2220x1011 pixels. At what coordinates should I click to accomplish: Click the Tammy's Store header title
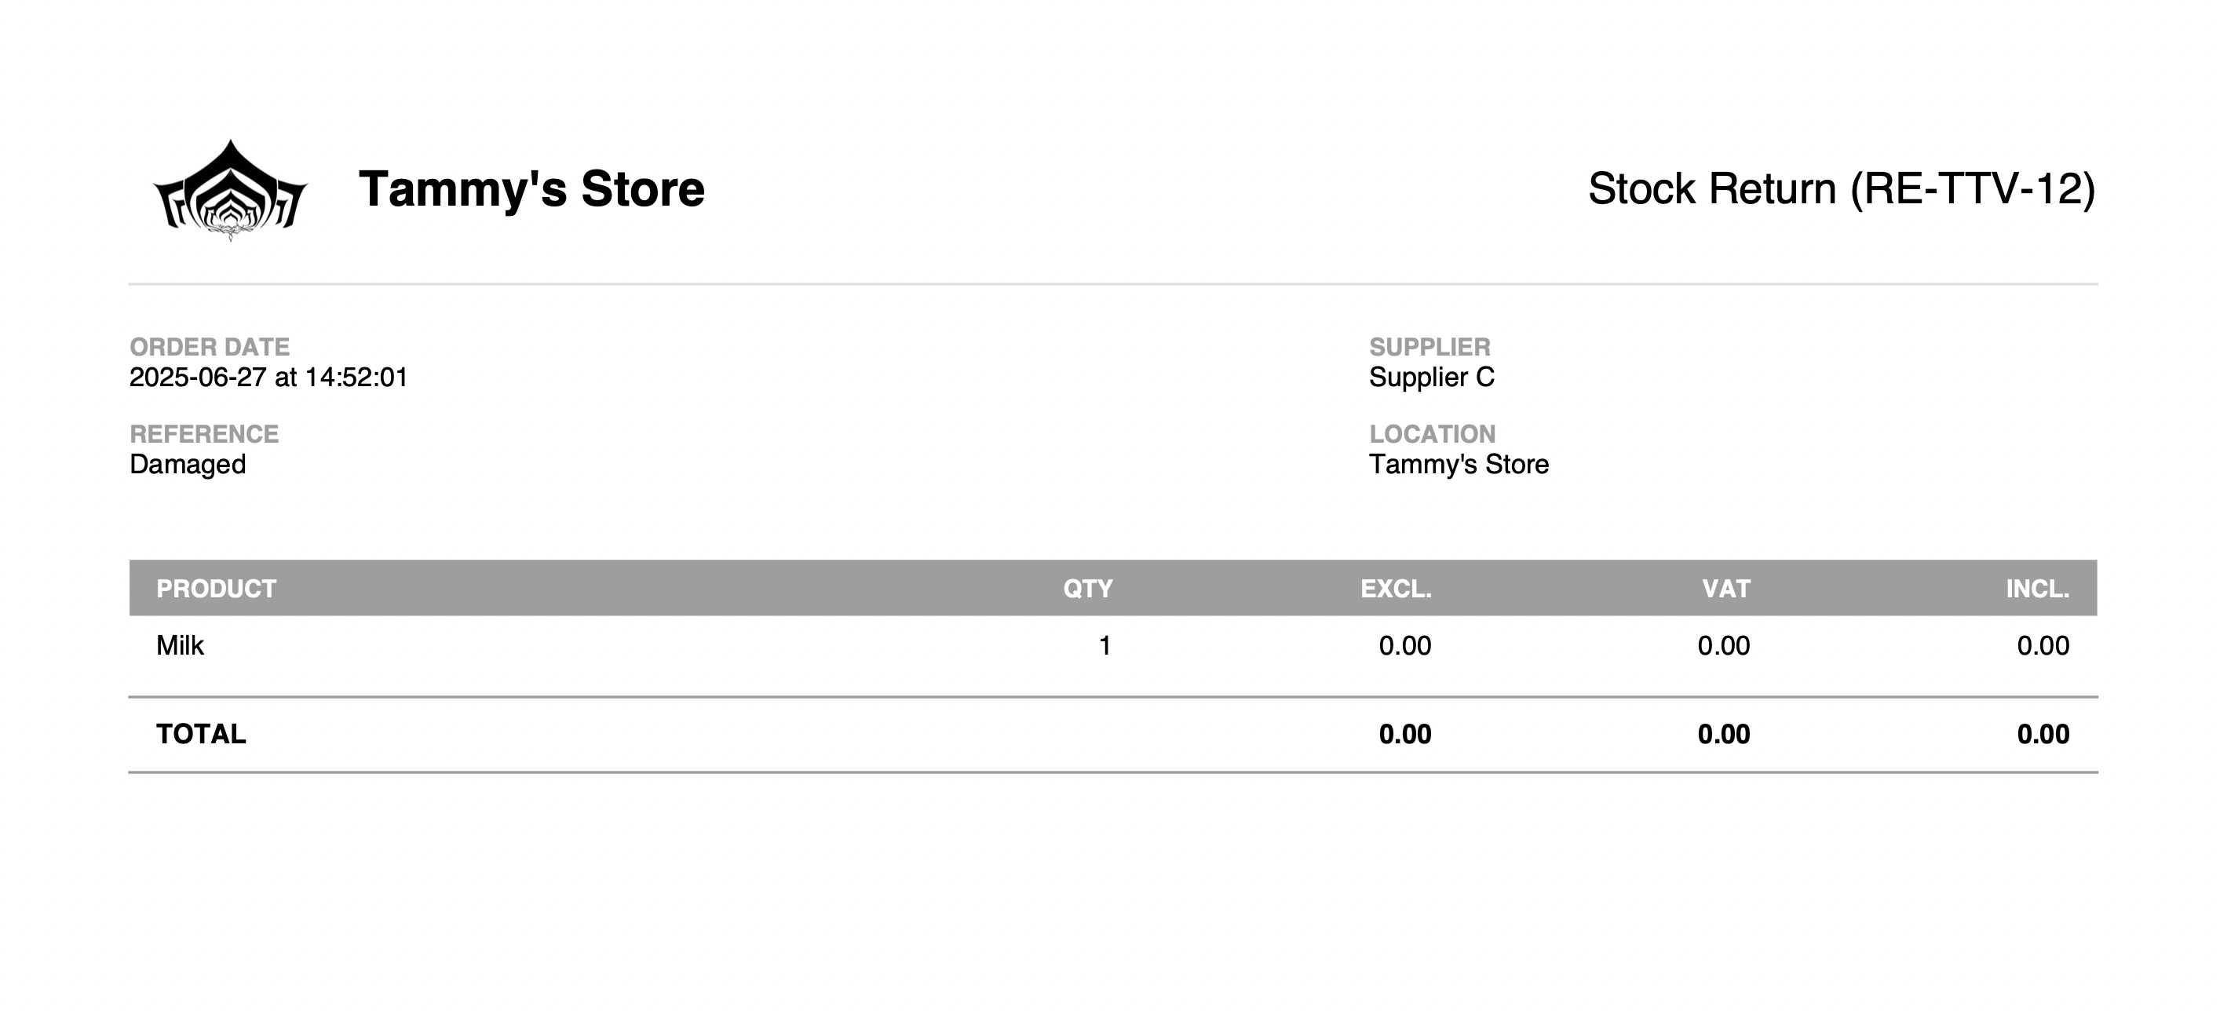[531, 188]
